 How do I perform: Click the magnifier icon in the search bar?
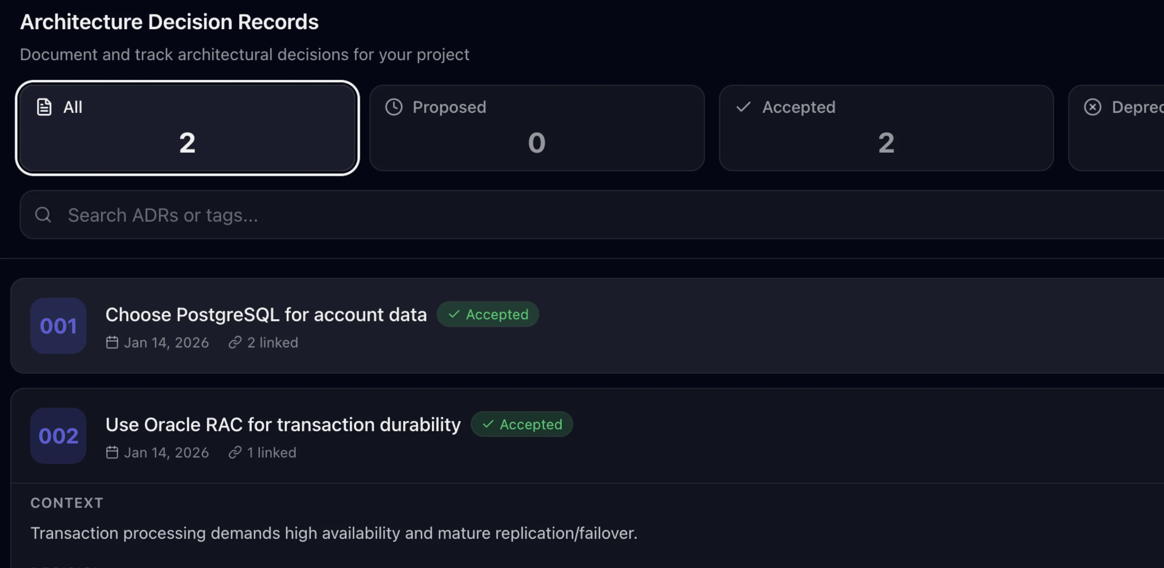[44, 215]
